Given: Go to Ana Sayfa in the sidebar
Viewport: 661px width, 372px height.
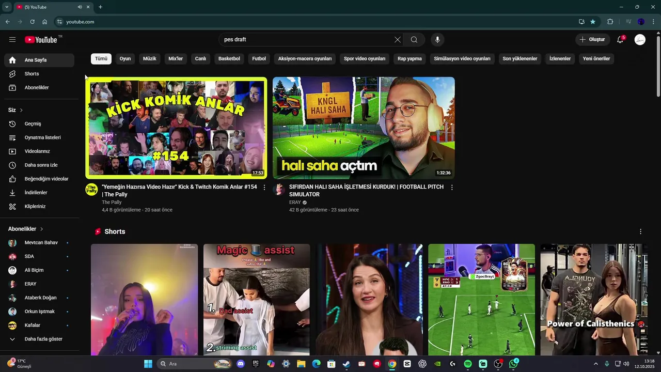Looking at the screenshot, I should 39,60.
